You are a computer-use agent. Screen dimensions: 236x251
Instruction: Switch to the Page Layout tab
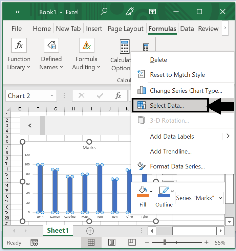coord(126,29)
